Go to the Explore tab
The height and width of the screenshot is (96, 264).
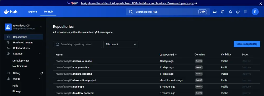click(32, 12)
